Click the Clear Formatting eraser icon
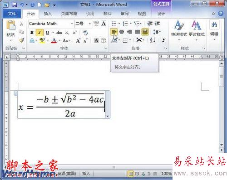227x180 pixels. tap(85, 32)
